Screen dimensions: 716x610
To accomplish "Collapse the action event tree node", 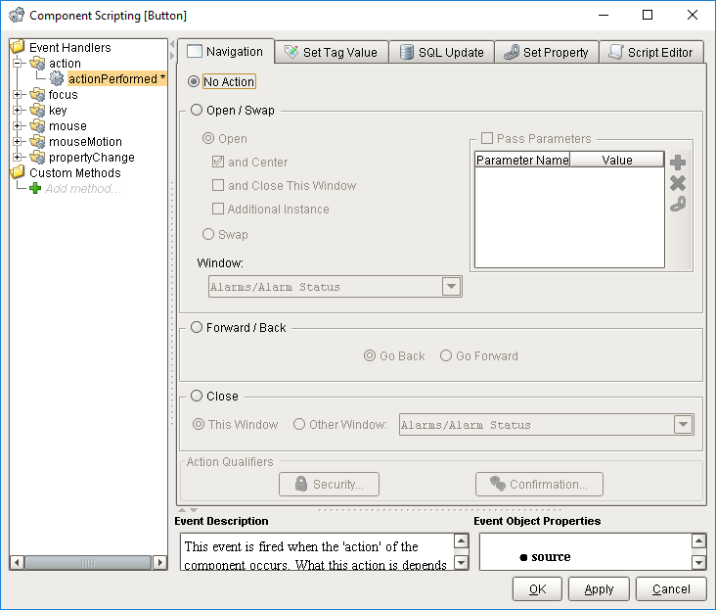I will 18,63.
